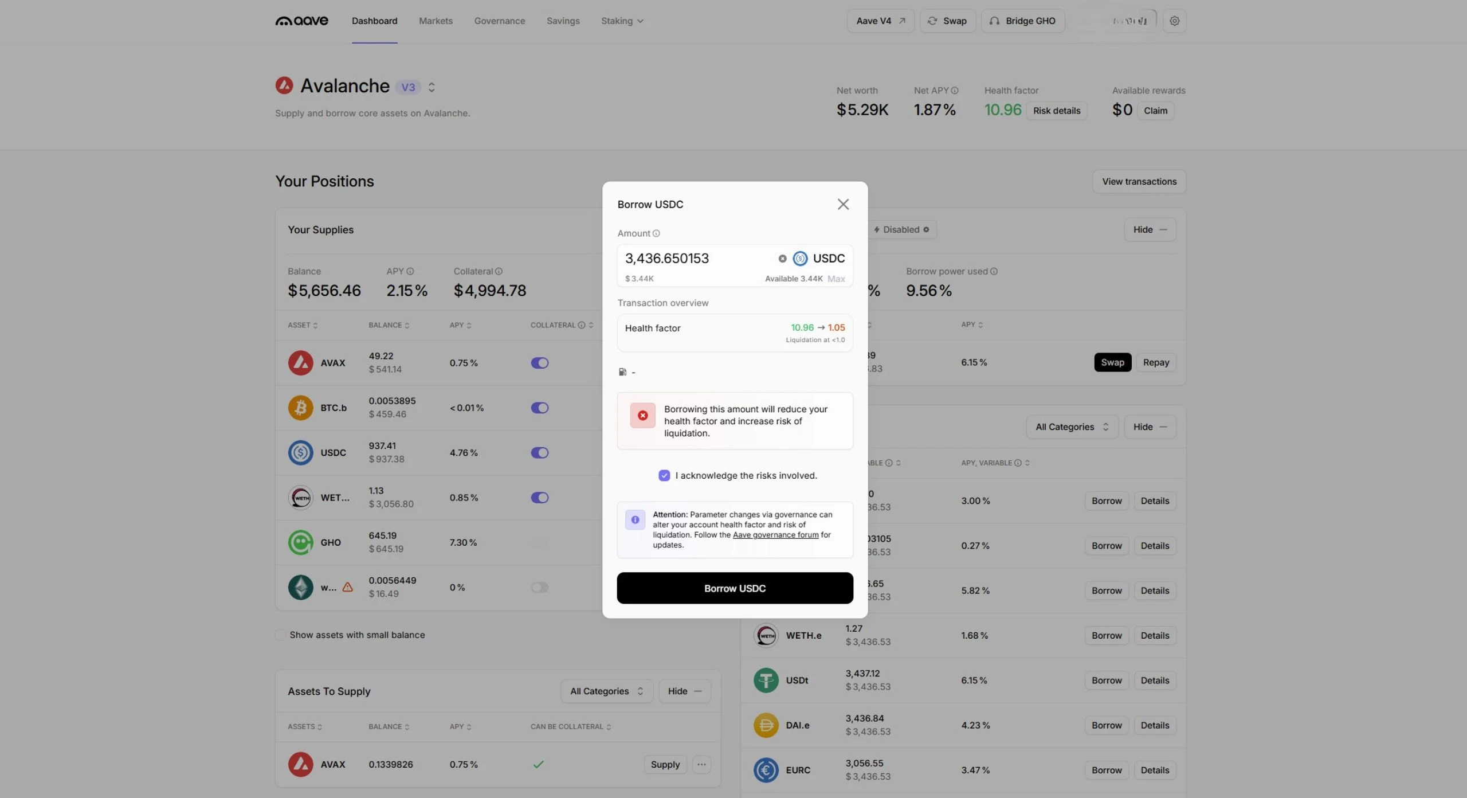1467x798 pixels.
Task: Click the Risk details button
Action: click(x=1057, y=111)
